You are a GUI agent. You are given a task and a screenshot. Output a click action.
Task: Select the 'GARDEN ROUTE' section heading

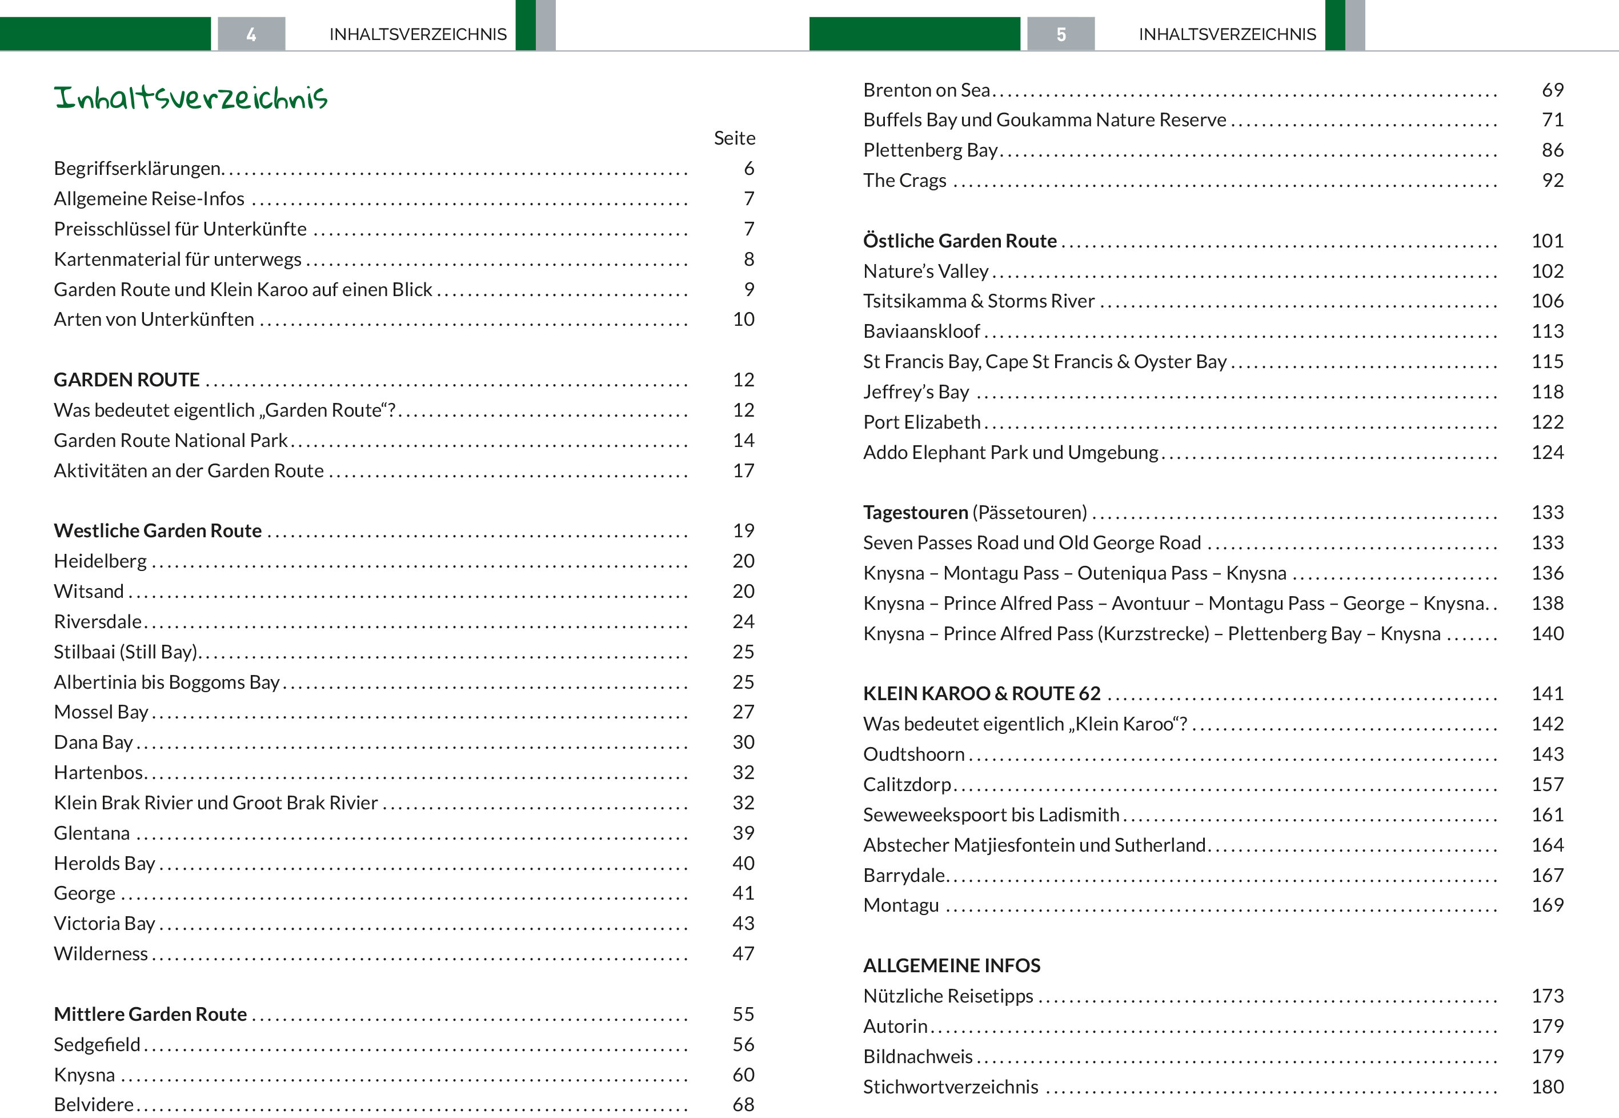(x=127, y=380)
